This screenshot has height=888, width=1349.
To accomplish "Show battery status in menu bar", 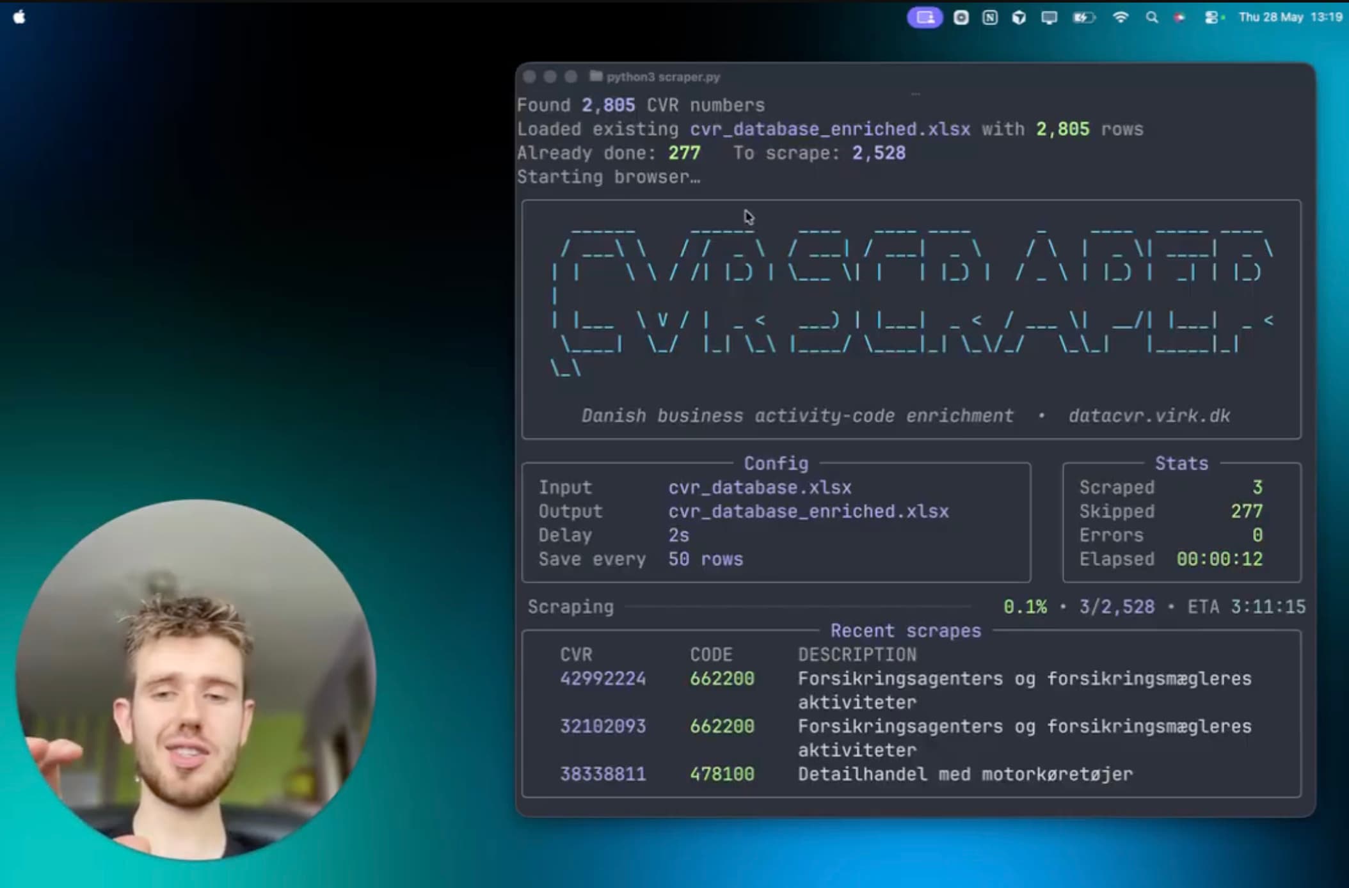I will click(1083, 18).
